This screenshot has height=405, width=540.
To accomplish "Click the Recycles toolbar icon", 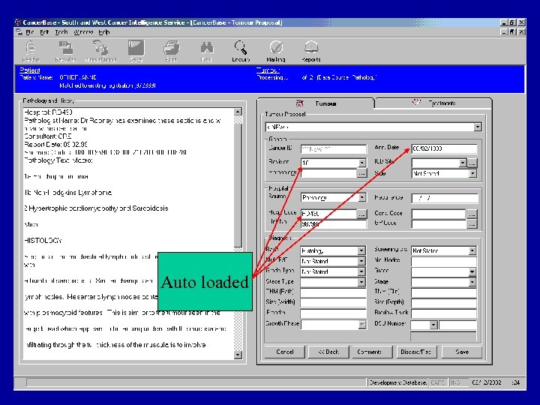I will pos(65,51).
